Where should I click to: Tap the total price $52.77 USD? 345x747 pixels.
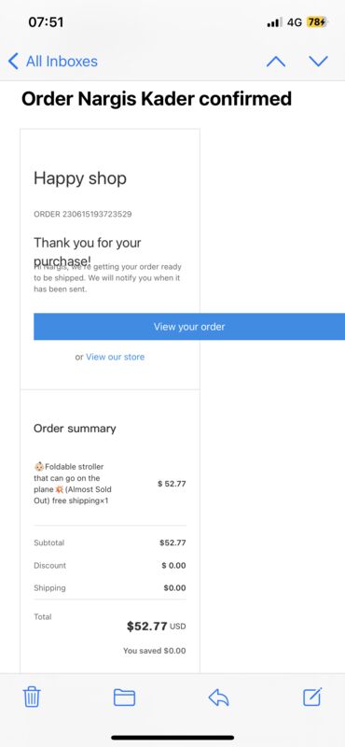(156, 627)
